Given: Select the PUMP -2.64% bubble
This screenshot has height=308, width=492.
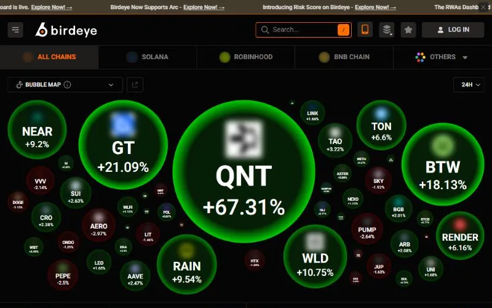Looking at the screenshot, I should click(x=367, y=229).
